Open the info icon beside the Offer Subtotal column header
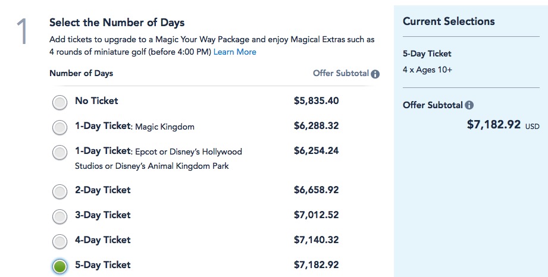 point(375,74)
